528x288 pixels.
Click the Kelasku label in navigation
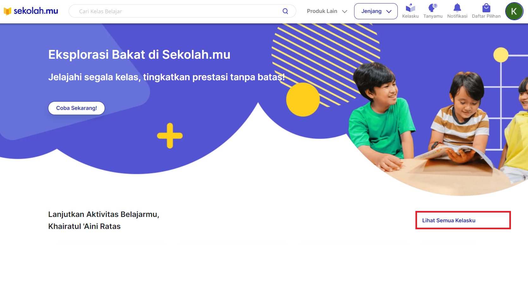(410, 16)
